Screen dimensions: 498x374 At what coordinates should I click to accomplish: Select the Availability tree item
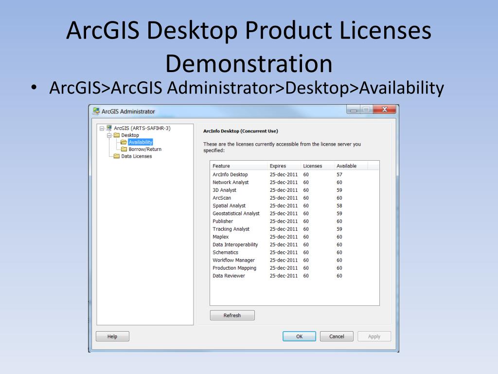[x=141, y=142]
